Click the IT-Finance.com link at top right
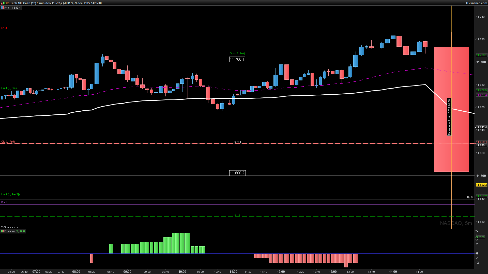488x274 pixels. click(476, 3)
